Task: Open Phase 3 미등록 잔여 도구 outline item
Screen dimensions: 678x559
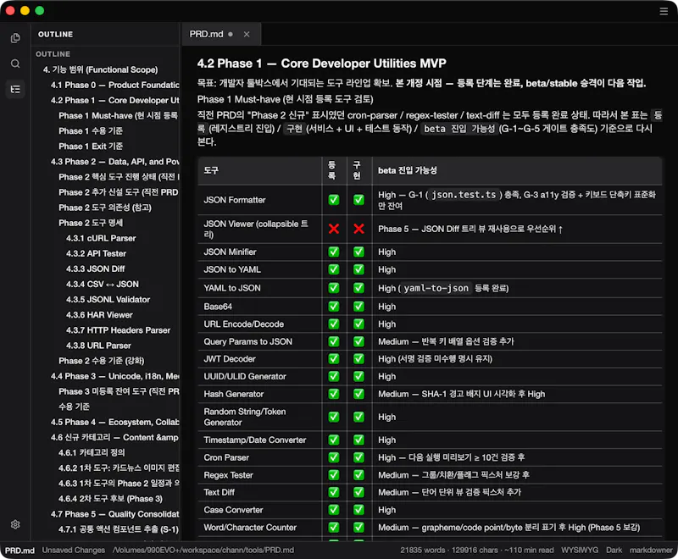Action: [x=119, y=391]
